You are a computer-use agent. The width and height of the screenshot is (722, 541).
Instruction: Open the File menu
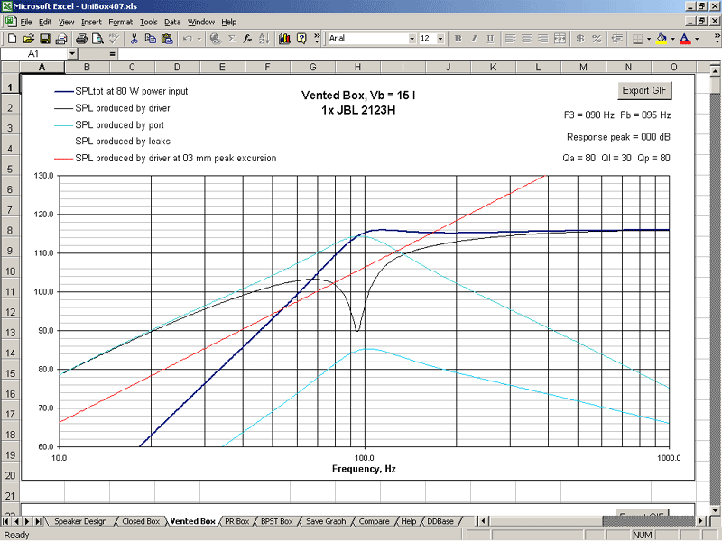[x=26, y=22]
